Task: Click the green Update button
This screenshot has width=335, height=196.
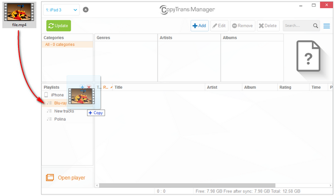Action: 59,26
